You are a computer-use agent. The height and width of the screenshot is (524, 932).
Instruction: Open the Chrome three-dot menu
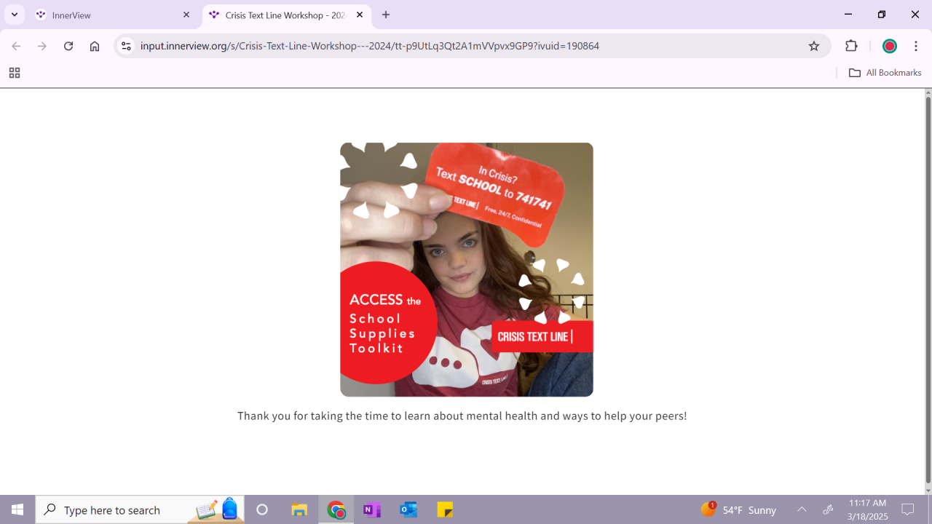(x=916, y=46)
